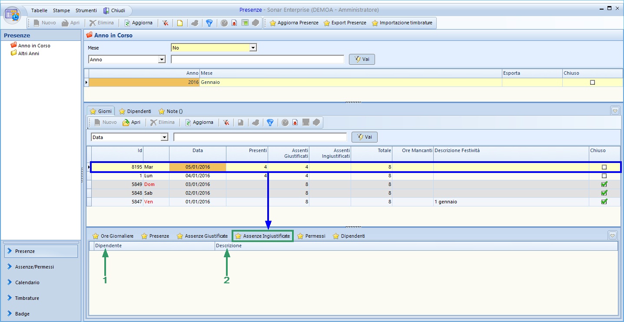Check Chiuso box for 05/01/2016 row
The image size is (624, 322).
604,167
